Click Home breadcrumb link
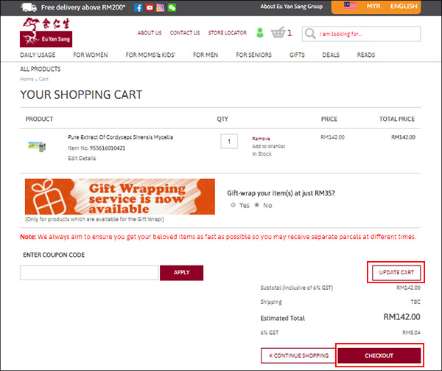 click(x=27, y=79)
